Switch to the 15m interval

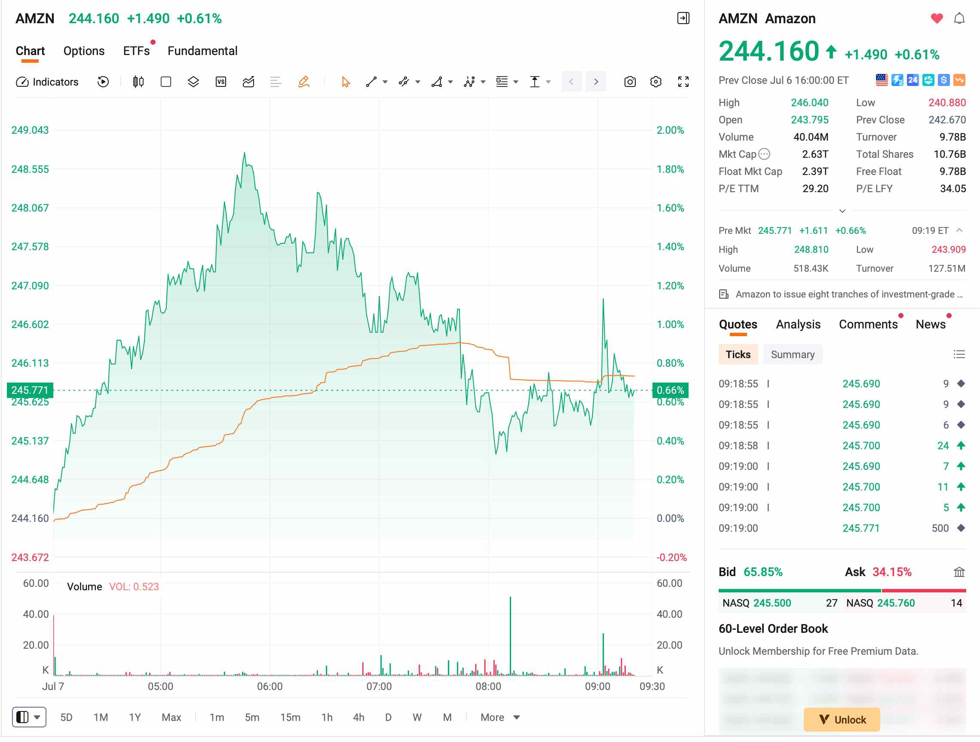click(x=290, y=717)
